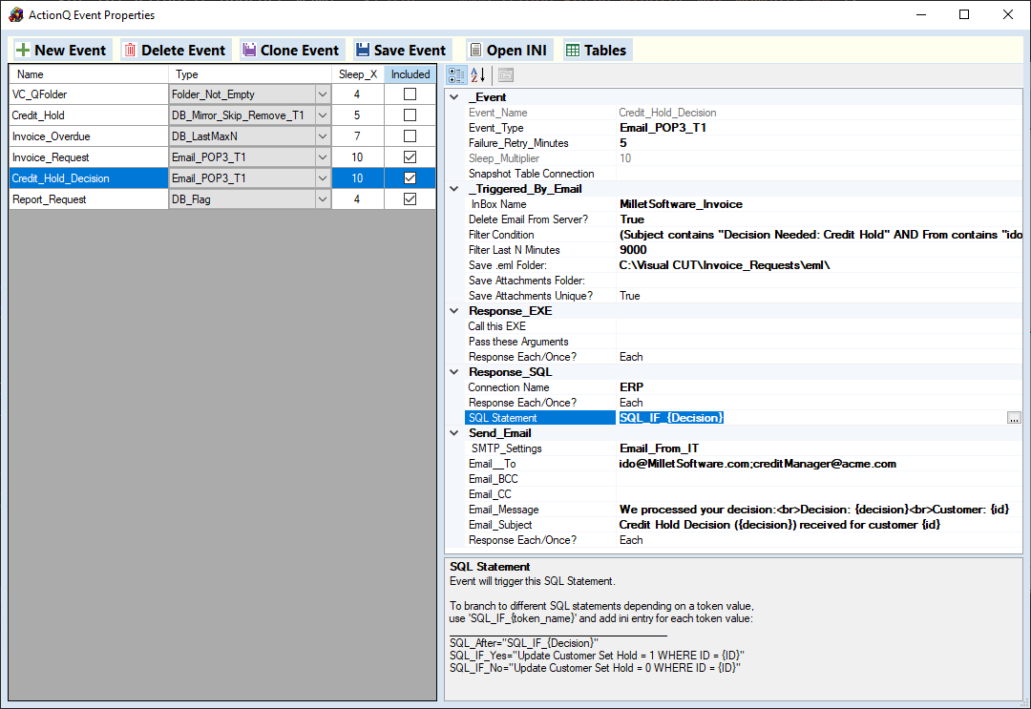This screenshot has height=709, width=1031.
Task: Edit Filter Last N Minutes value 9000
Action: click(819, 250)
